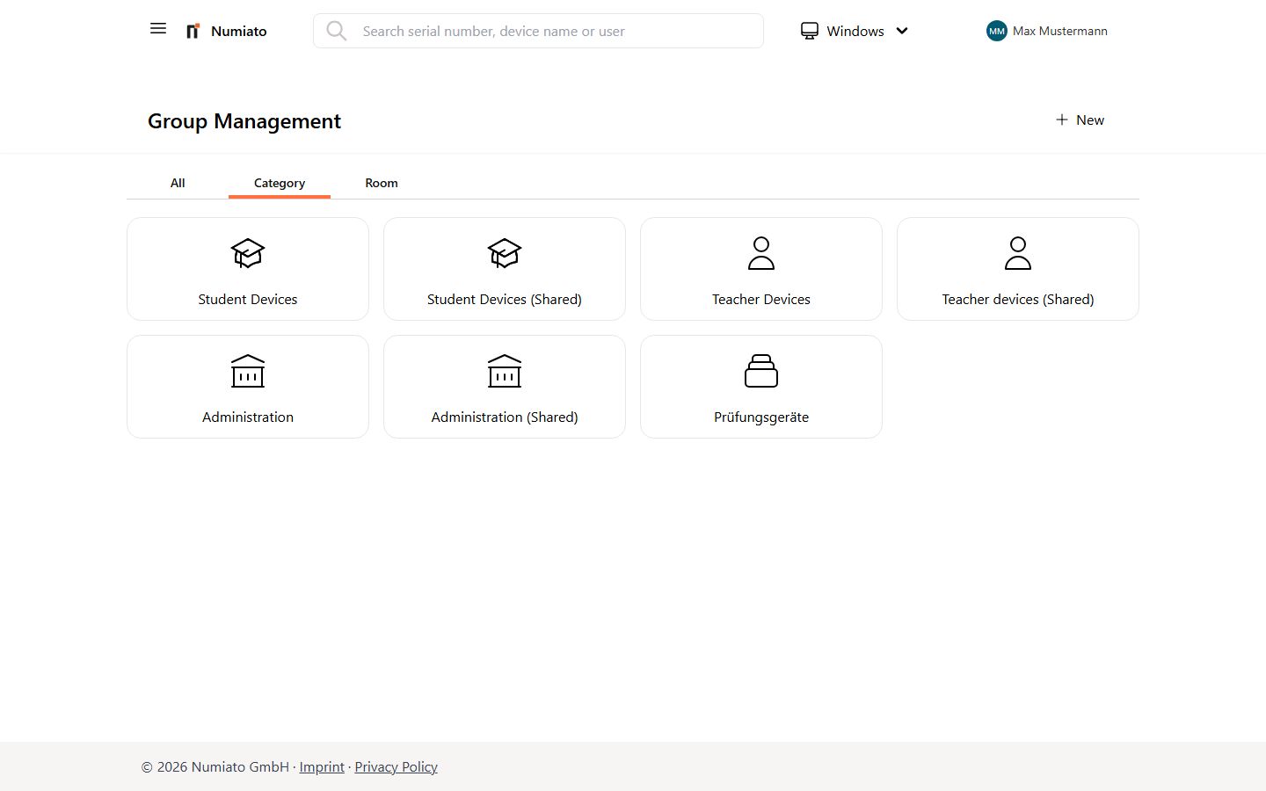Select the Administration building icon
1266x791 pixels.
click(247, 371)
